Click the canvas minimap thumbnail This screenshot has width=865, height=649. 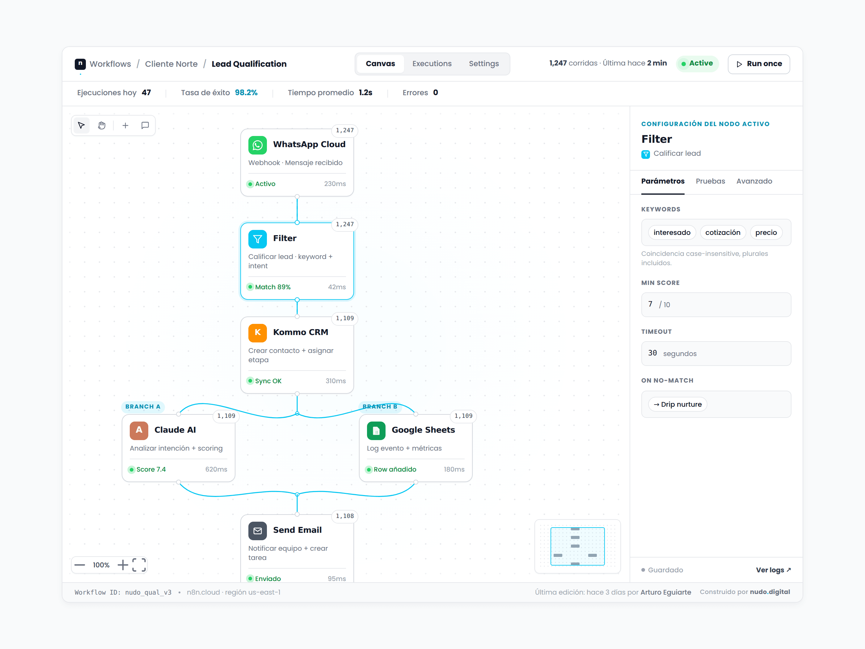[578, 546]
